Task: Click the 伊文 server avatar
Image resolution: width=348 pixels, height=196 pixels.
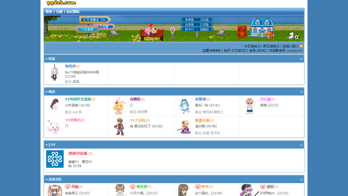Action: coord(184,190)
